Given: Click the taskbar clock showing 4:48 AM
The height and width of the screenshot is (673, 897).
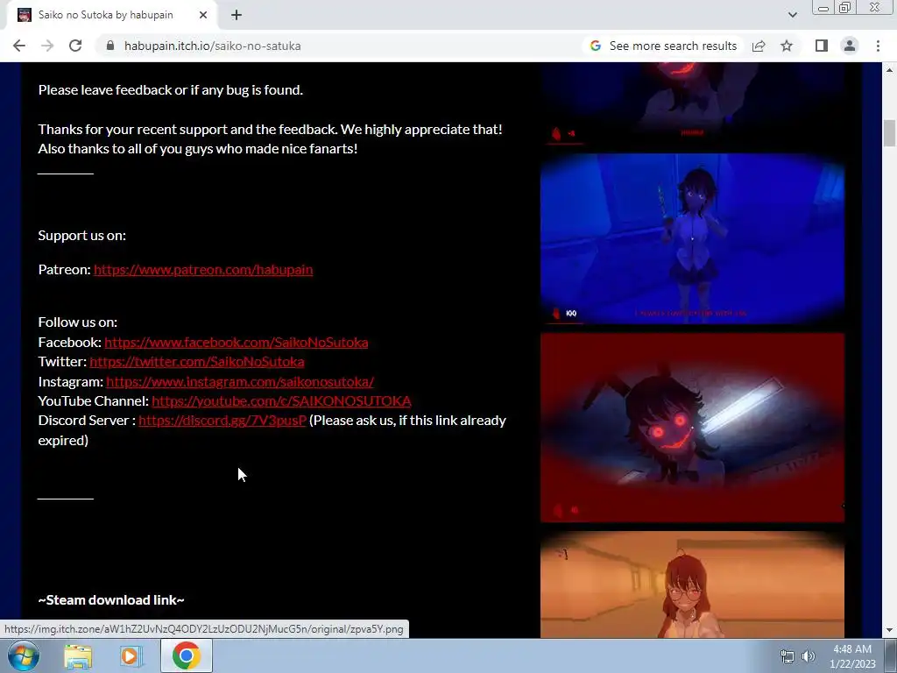Looking at the screenshot, I should pyautogui.click(x=852, y=656).
